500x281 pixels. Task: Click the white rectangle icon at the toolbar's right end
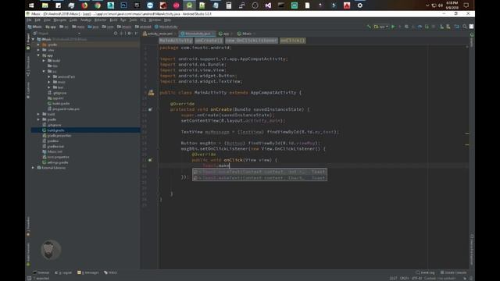(x=471, y=27)
